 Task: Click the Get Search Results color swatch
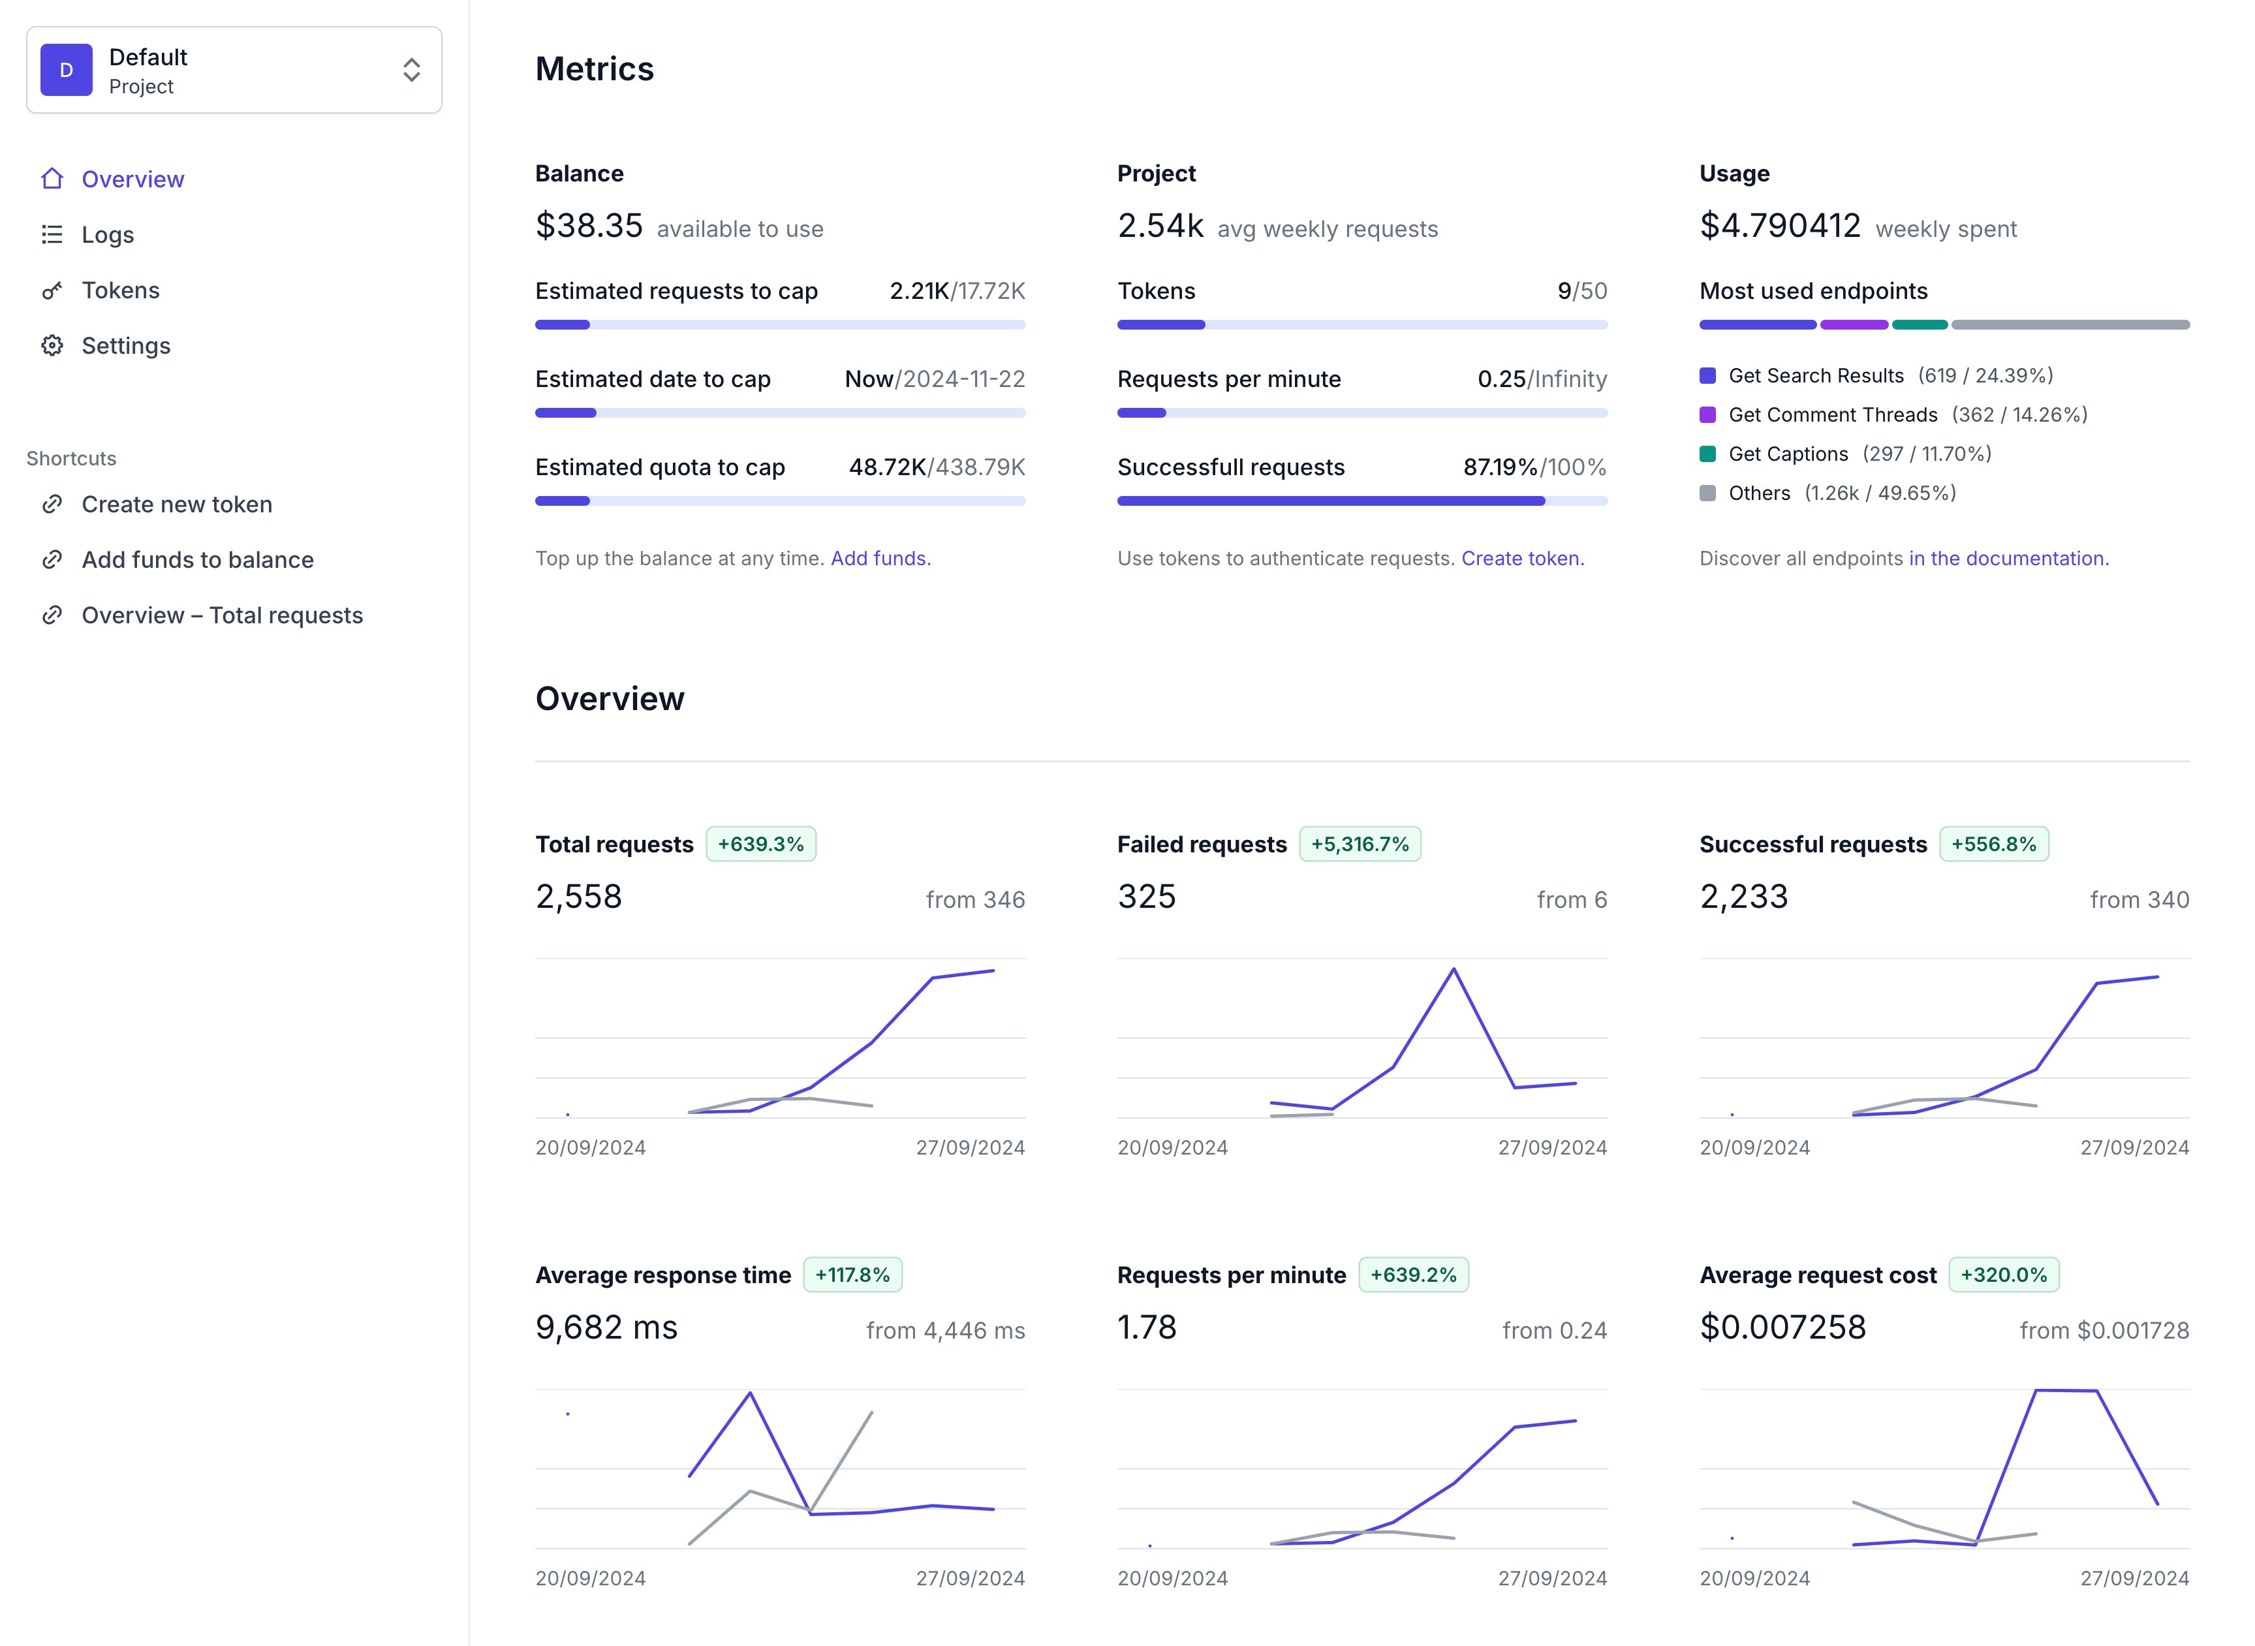1708,376
